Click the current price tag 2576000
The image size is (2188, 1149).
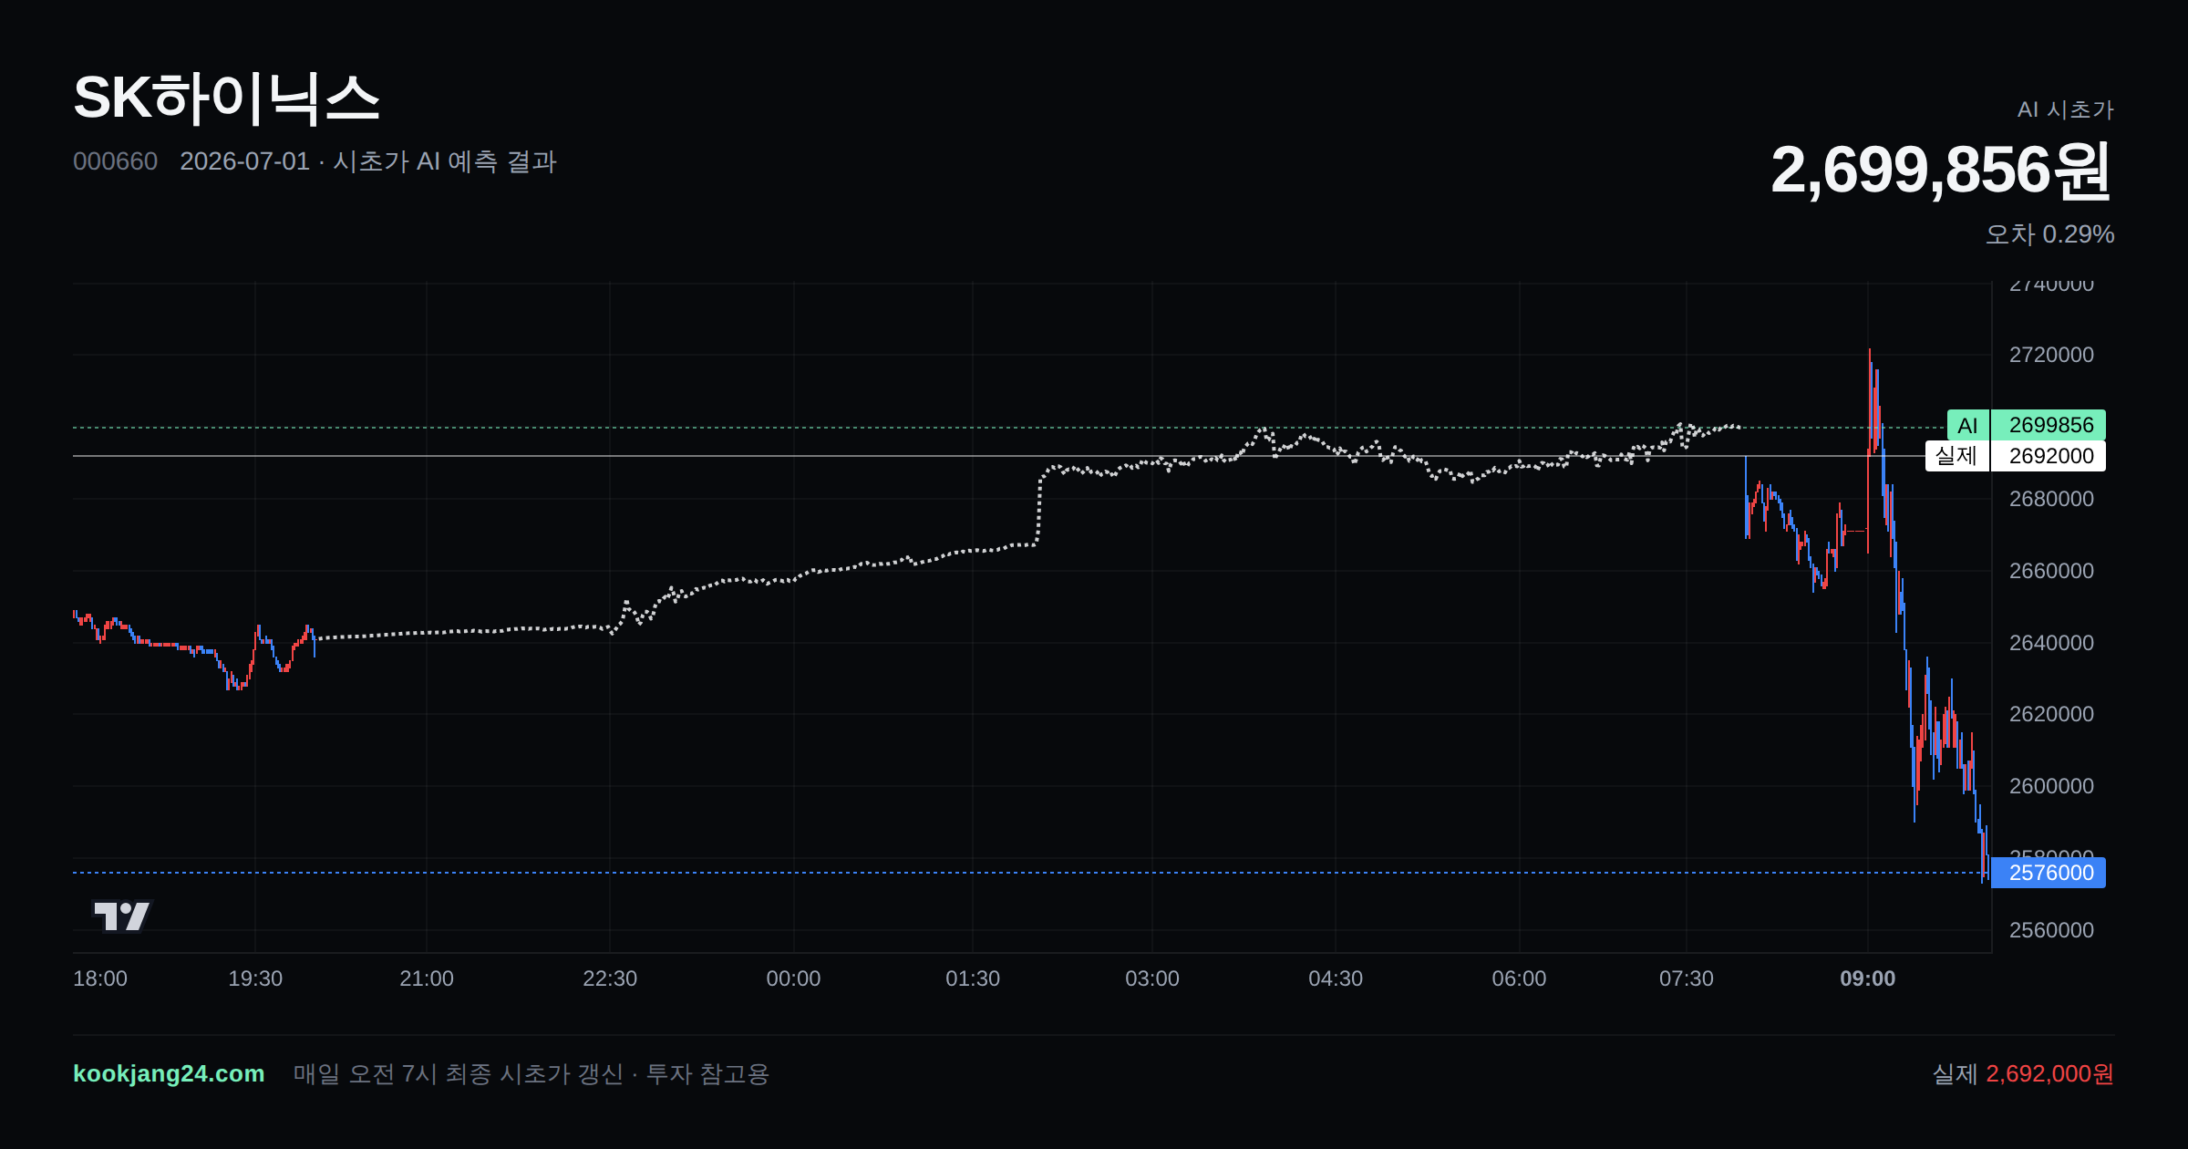tap(2048, 873)
